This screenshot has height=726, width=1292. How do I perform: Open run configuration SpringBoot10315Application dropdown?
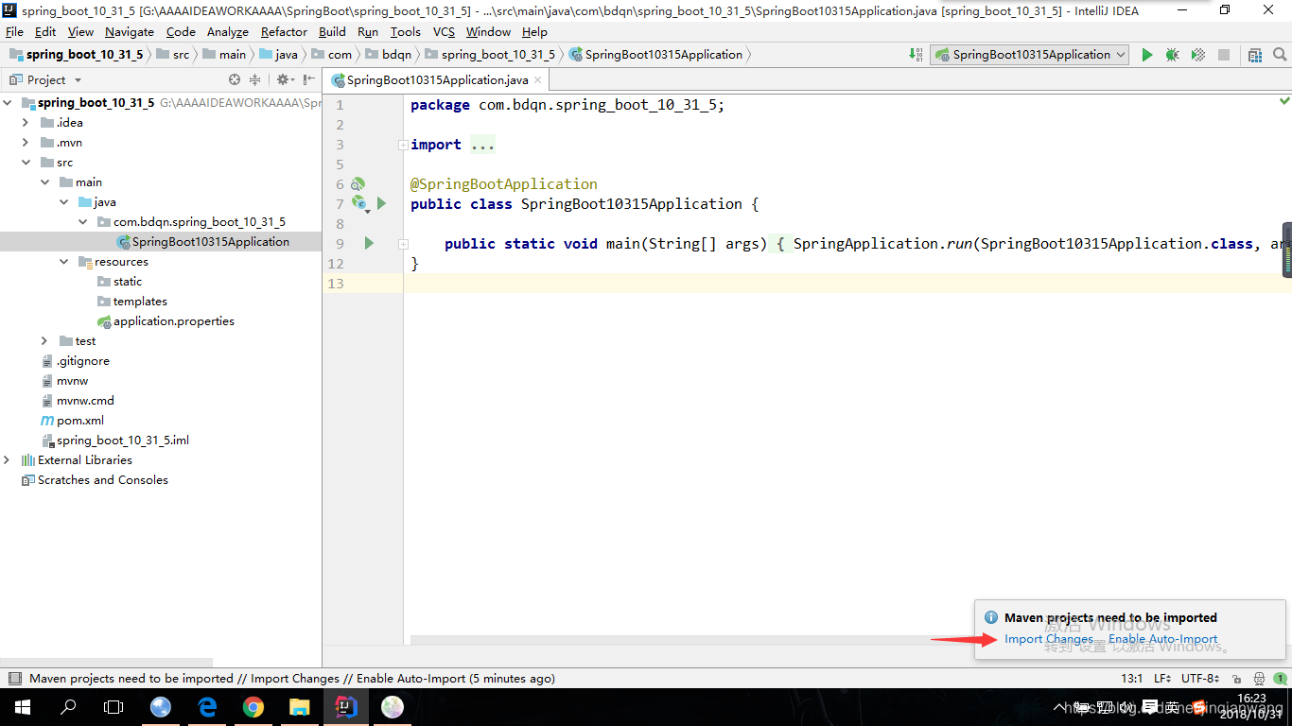click(x=1029, y=55)
